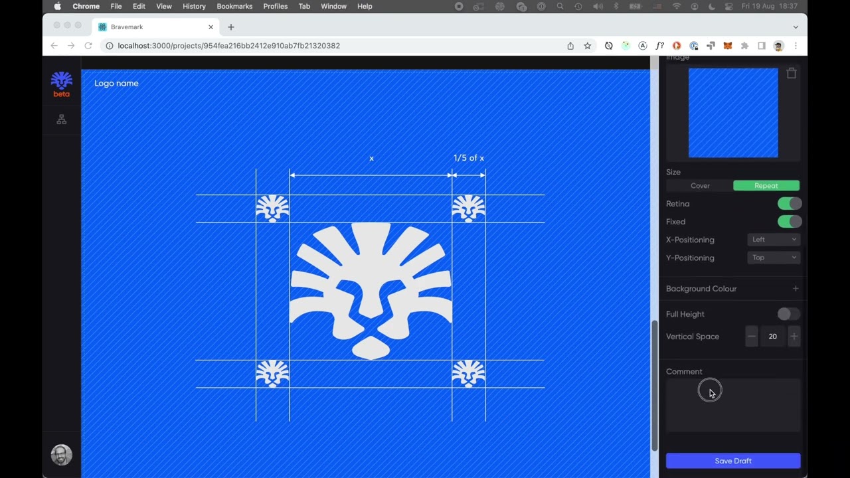The height and width of the screenshot is (478, 850).
Task: Open the Bookmarks menu
Action: coord(234,6)
